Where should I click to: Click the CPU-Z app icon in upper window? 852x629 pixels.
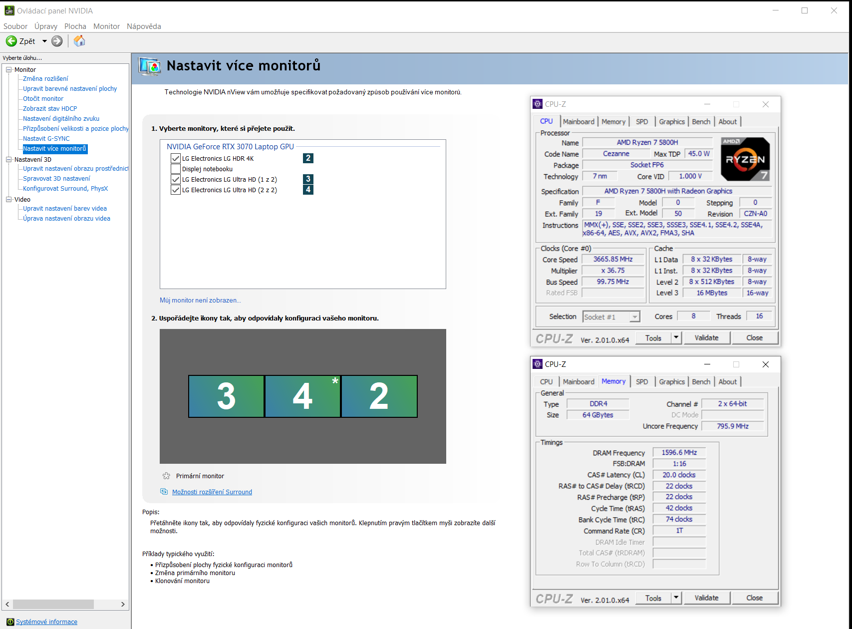[538, 104]
